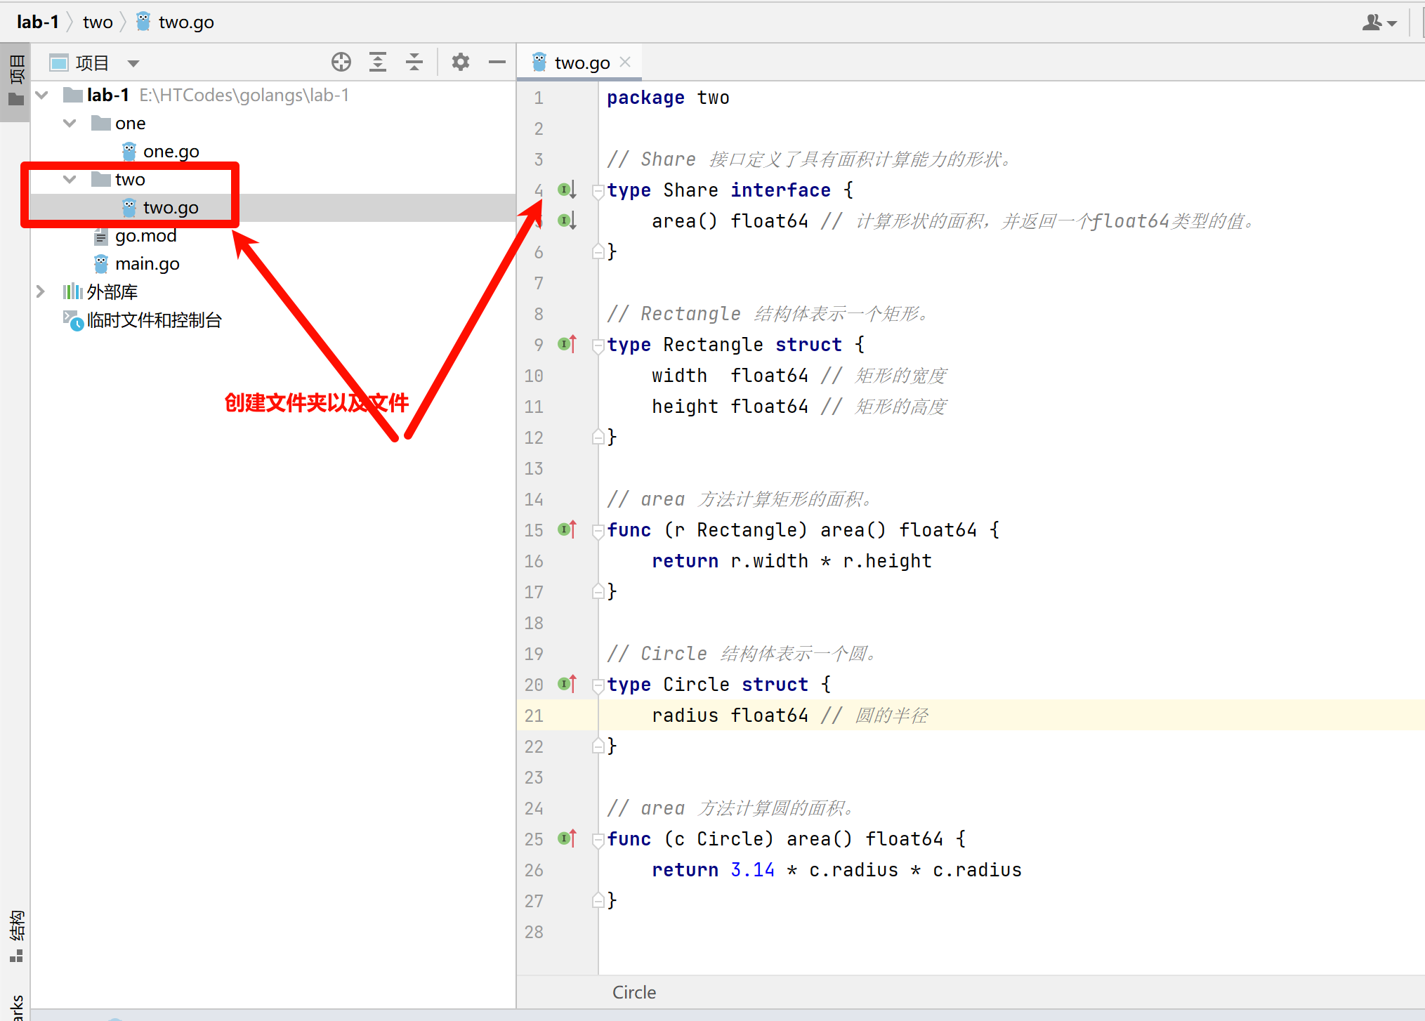Fold the Rectangle struct block on line 9
Viewport: 1425px width, 1021px height.
(598, 345)
